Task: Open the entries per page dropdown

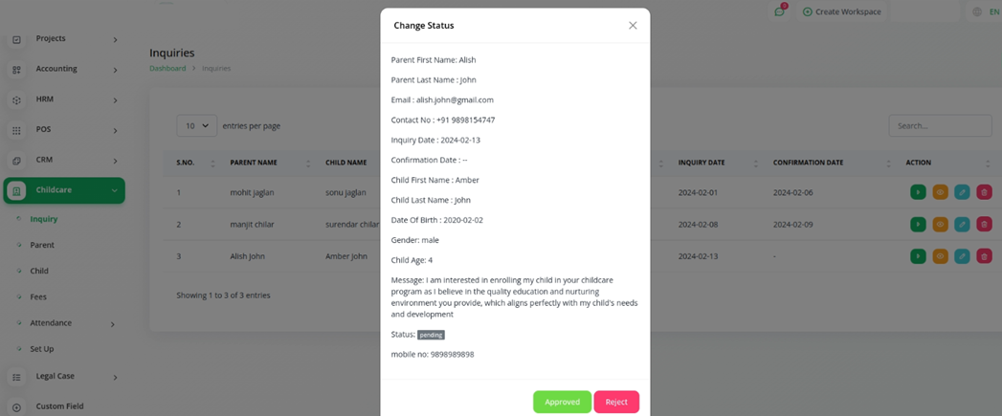Action: pos(197,126)
